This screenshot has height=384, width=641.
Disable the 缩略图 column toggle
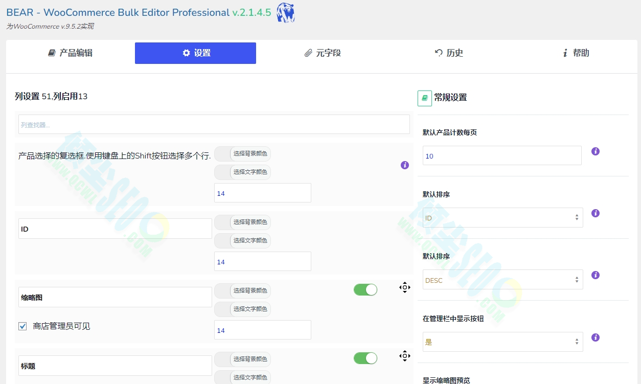click(365, 290)
